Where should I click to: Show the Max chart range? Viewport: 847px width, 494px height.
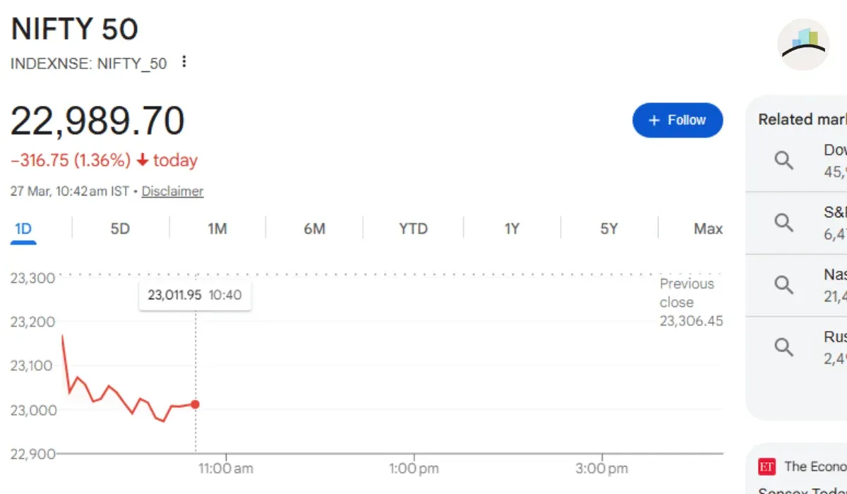(708, 229)
